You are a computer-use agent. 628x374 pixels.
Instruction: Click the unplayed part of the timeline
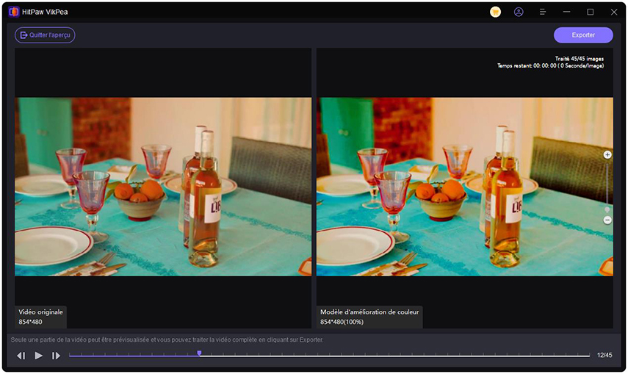pos(397,356)
